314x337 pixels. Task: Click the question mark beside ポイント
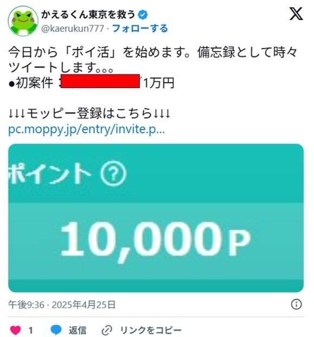[113, 173]
